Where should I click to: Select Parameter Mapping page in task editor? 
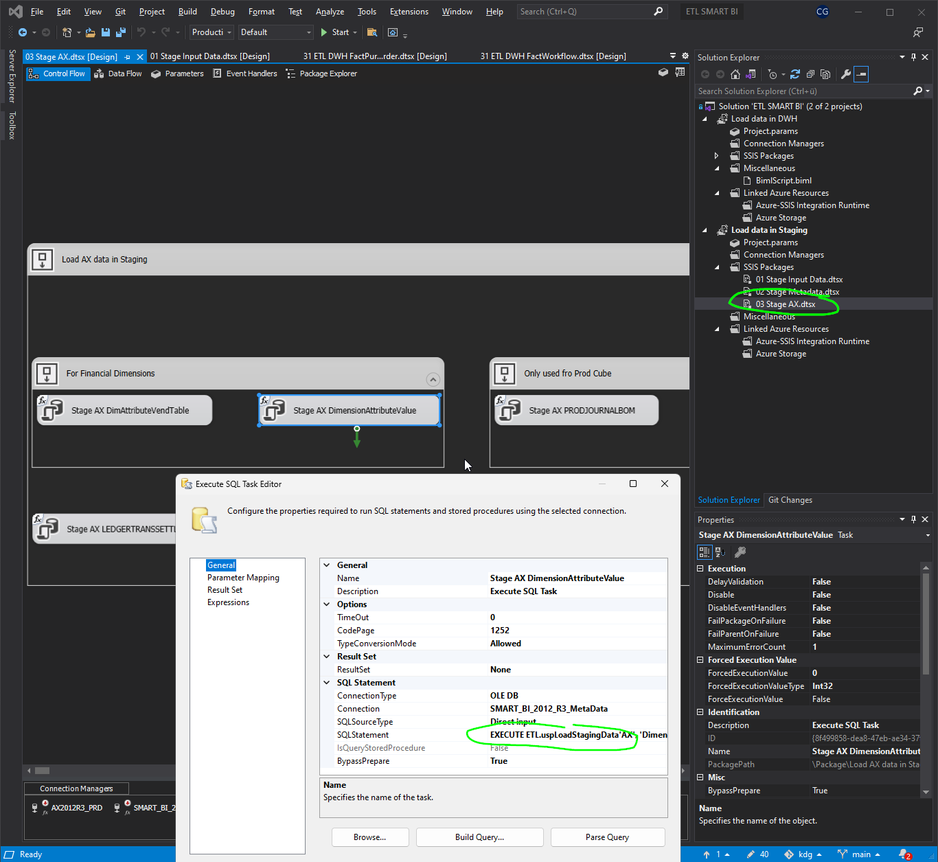pos(243,578)
